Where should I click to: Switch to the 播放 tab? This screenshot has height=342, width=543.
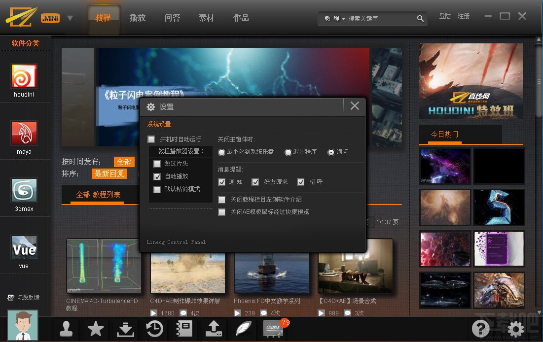click(x=138, y=18)
